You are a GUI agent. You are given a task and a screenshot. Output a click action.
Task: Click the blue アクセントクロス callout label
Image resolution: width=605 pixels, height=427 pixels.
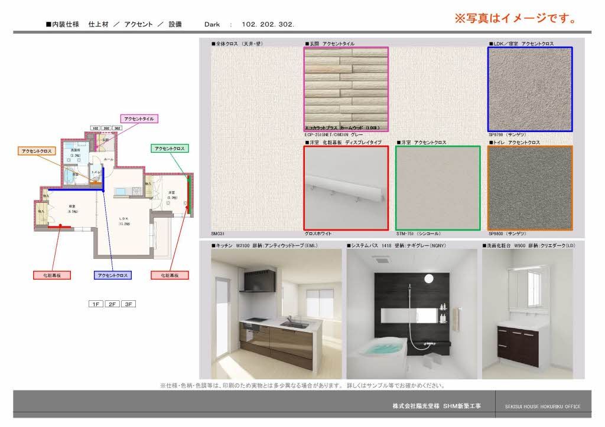point(113,275)
